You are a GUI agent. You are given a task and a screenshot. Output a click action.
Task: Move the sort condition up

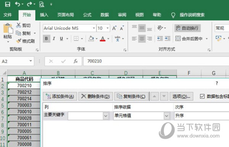pyautogui.click(x=154, y=96)
